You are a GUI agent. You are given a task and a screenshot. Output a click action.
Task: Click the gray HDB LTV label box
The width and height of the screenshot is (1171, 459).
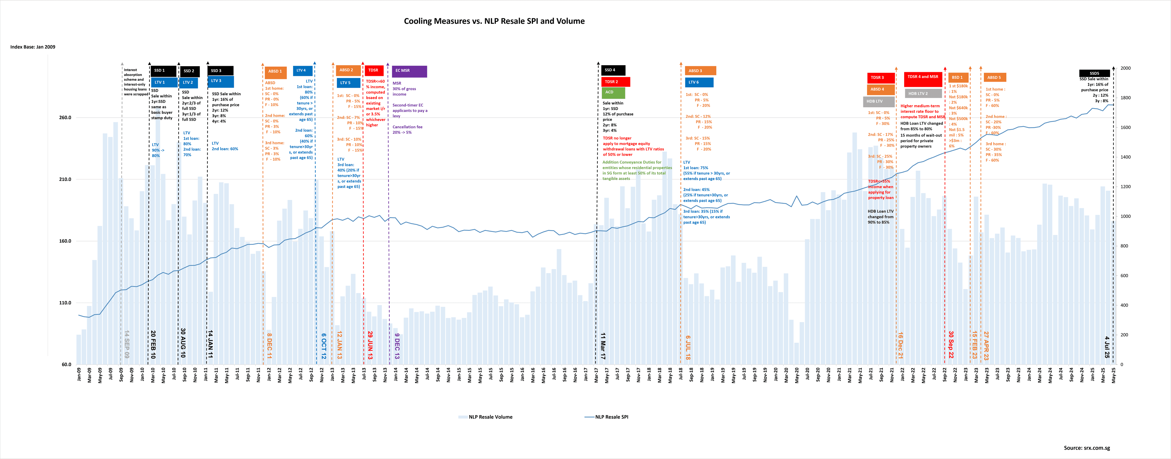pyautogui.click(x=879, y=102)
